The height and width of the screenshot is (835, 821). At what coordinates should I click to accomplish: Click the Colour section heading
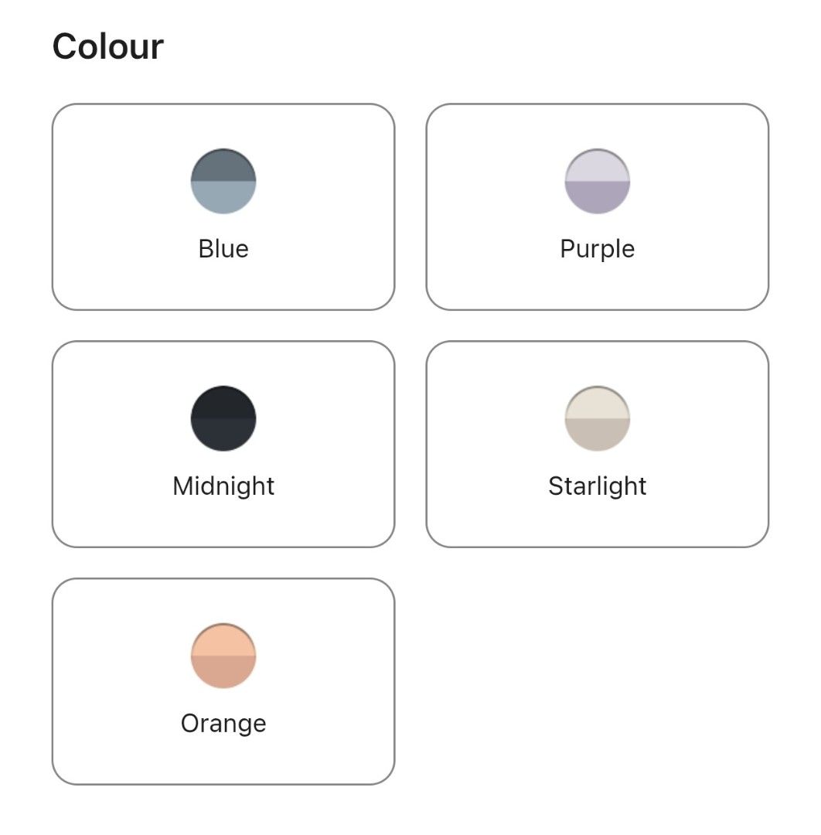coord(108,45)
